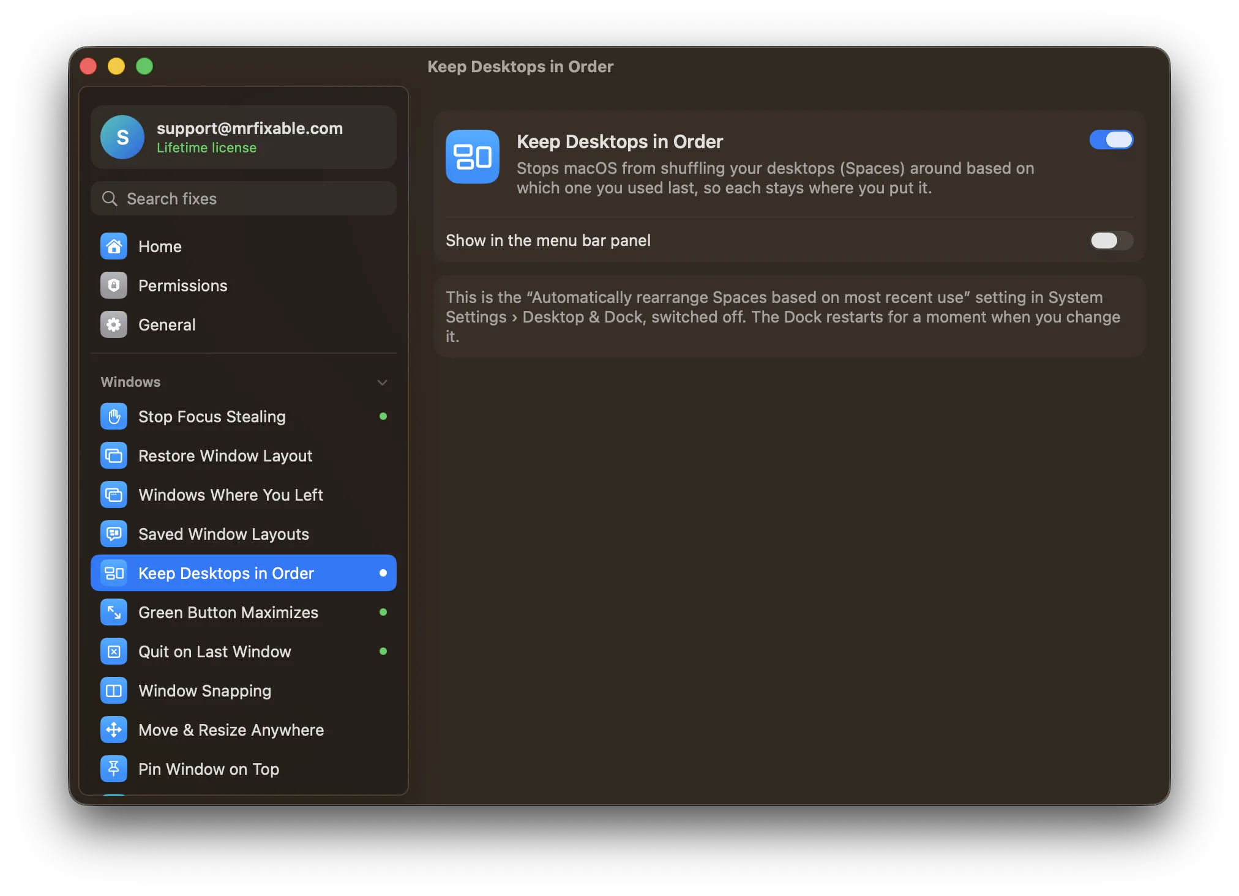
Task: Focus the Search fixes field
Action: (244, 199)
